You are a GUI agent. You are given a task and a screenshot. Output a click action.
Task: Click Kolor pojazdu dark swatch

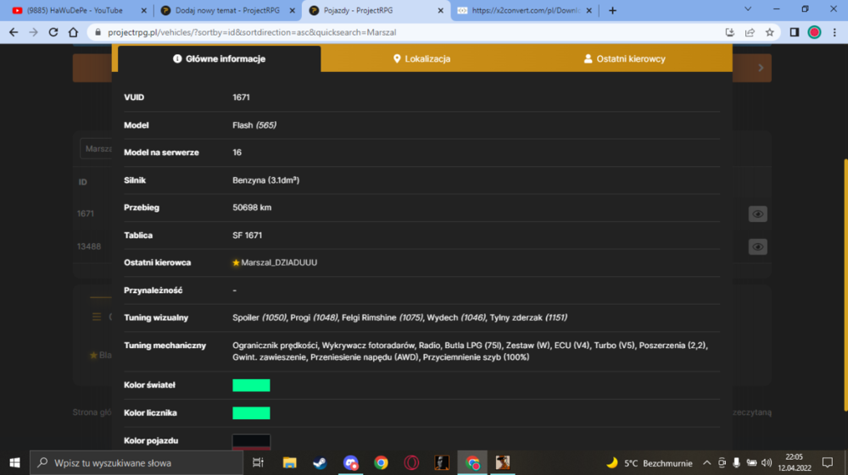(251, 441)
